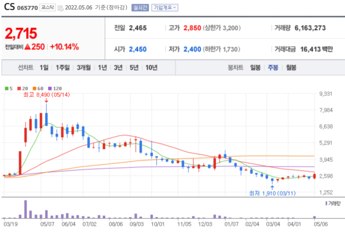Click the 시가 value 2,450

click(138, 49)
